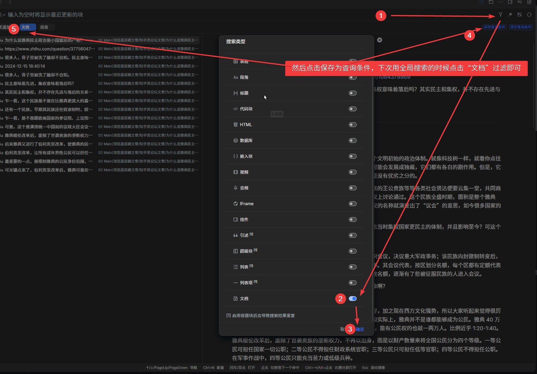
Task: Click the 段落 Aa type icon in dialog
Action: pyautogui.click(x=236, y=77)
